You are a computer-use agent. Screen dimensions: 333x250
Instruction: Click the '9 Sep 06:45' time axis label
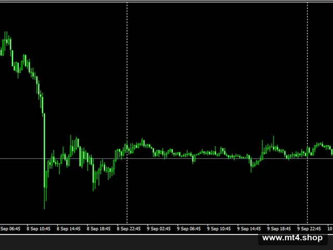click(189, 229)
